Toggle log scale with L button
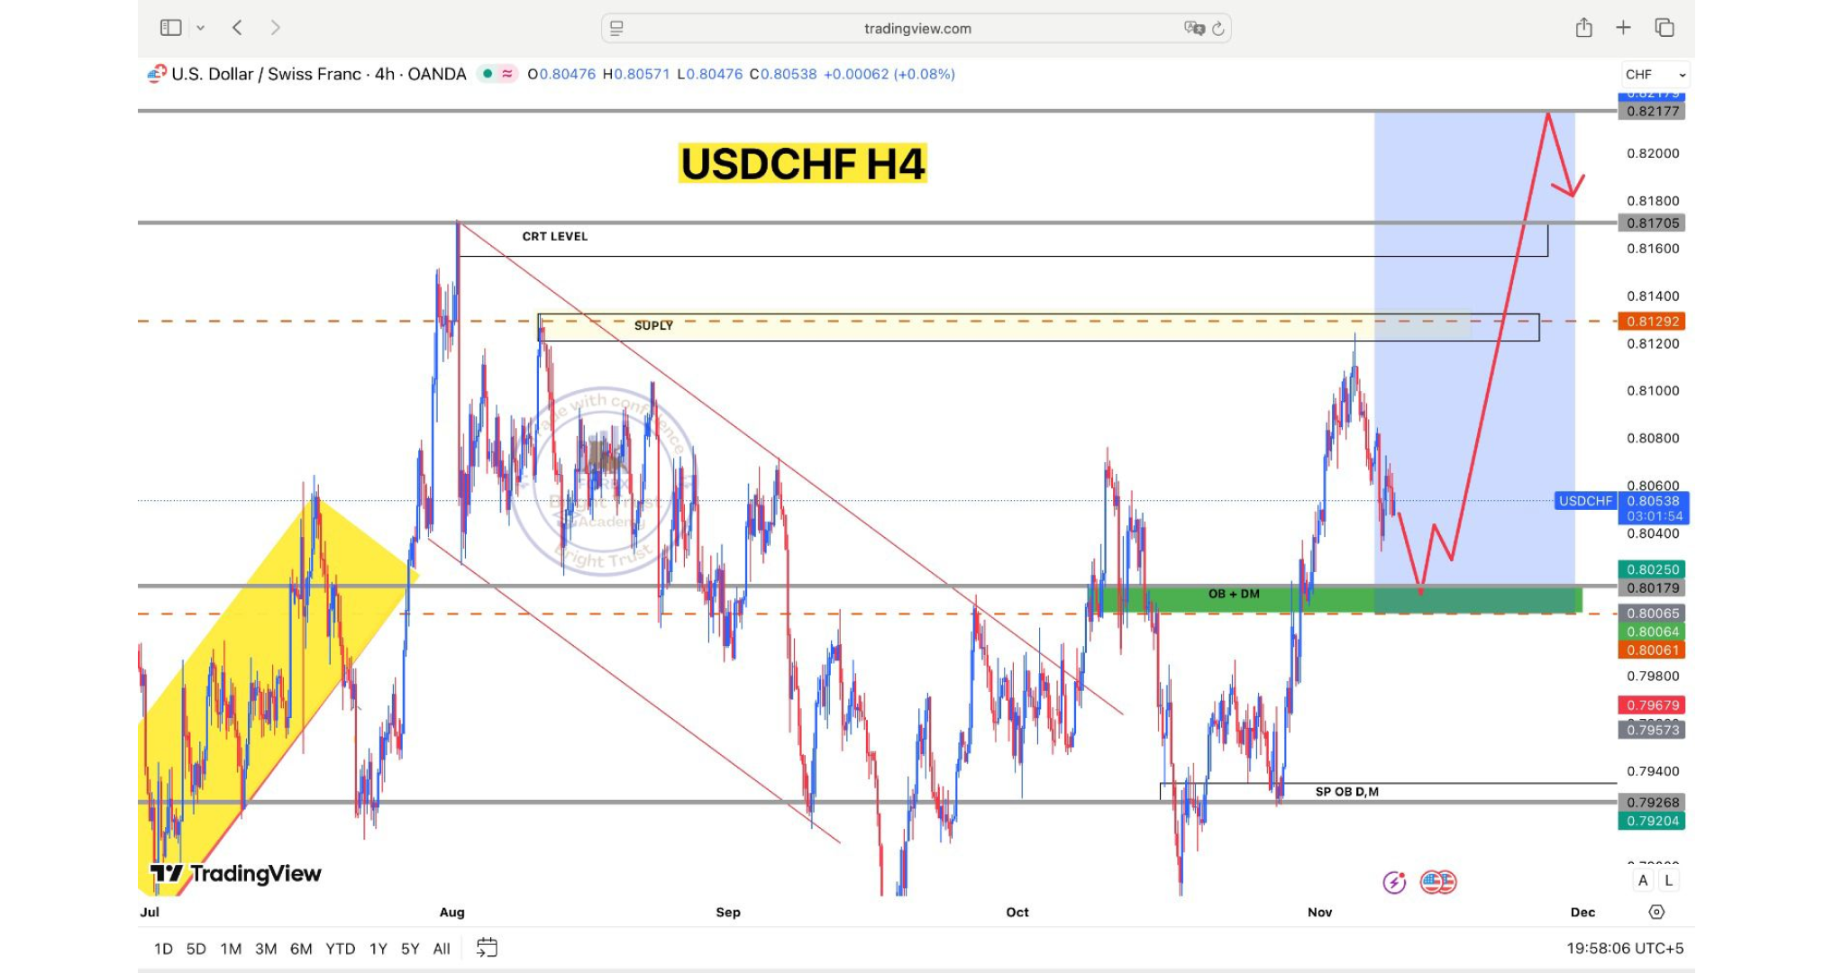 pyautogui.click(x=1668, y=880)
